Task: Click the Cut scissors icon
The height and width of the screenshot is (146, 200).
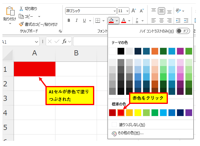Action: pos(21,8)
